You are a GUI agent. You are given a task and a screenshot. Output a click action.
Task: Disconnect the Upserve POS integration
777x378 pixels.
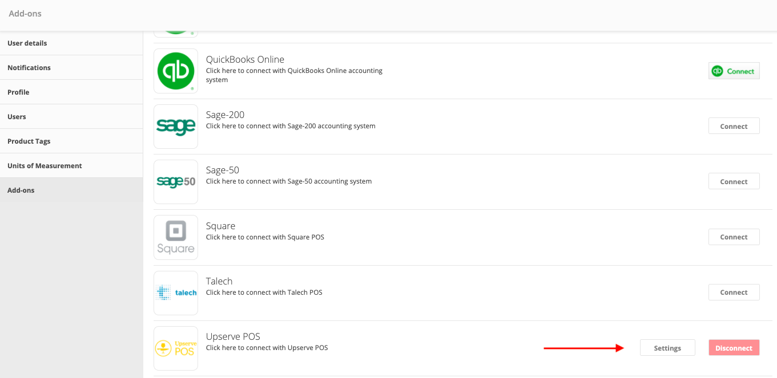[734, 347]
